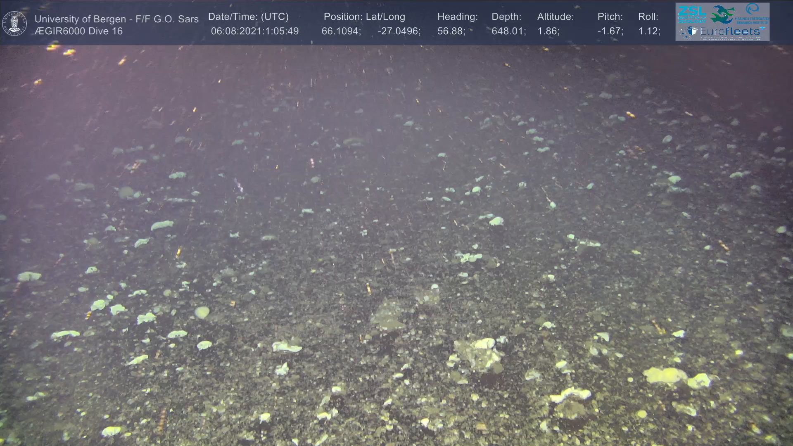
Task: Click the University of Bergen seal logo
Action: pyautogui.click(x=15, y=23)
